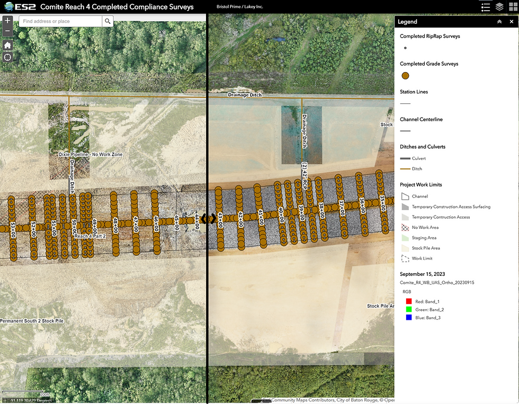Click the green Band_2 swatch

point(409,309)
